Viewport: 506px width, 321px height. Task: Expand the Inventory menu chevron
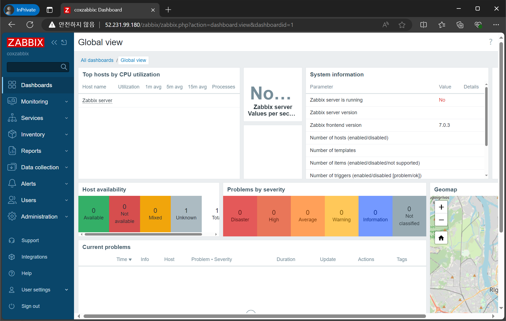coord(66,134)
